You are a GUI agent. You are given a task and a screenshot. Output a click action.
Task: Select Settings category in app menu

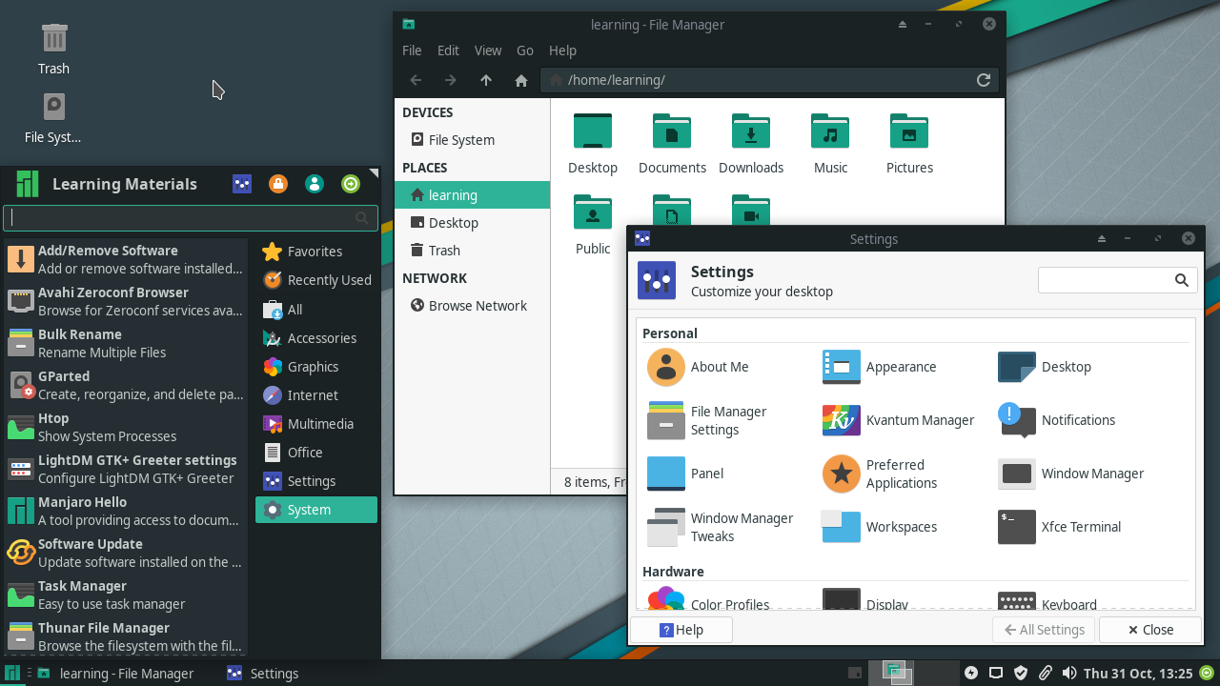316,481
